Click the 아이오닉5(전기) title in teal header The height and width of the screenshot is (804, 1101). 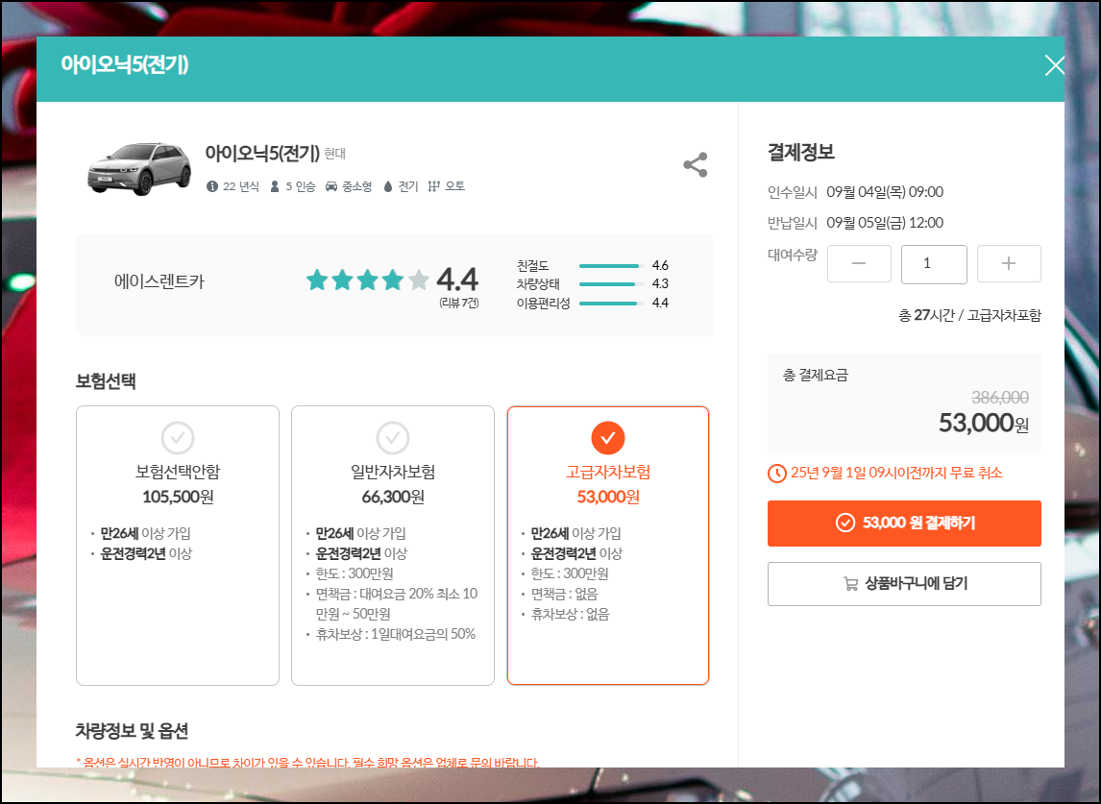point(124,64)
